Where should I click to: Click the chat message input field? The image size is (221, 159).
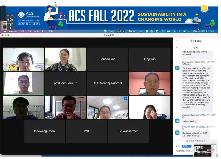[184, 151]
